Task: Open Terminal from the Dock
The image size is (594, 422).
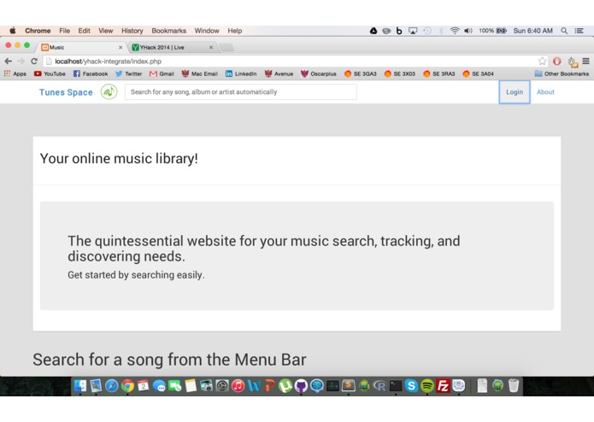Action: 396,385
